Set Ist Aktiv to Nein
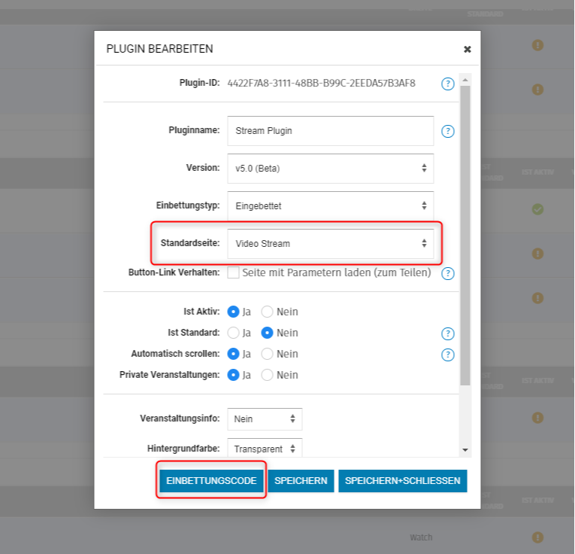Image resolution: width=575 pixels, height=554 pixels. (x=267, y=312)
